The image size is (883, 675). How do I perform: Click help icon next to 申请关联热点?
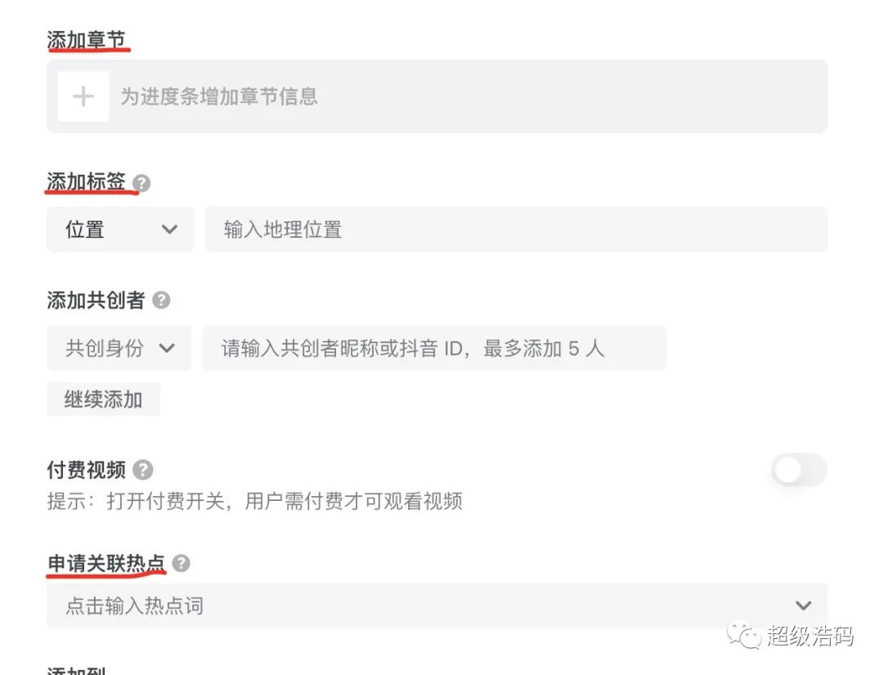[x=181, y=564]
